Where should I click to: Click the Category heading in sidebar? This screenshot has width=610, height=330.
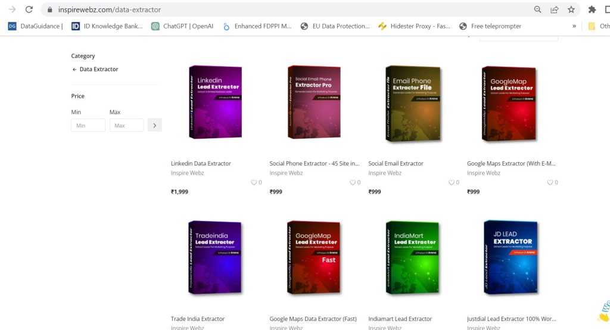click(x=83, y=56)
